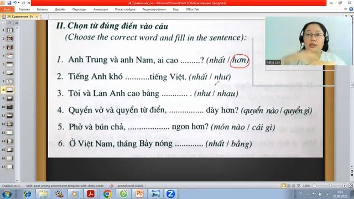This screenshot has height=199, width=354.
Task: Open the Вид ribbon tab
Action: (x=176, y=9)
